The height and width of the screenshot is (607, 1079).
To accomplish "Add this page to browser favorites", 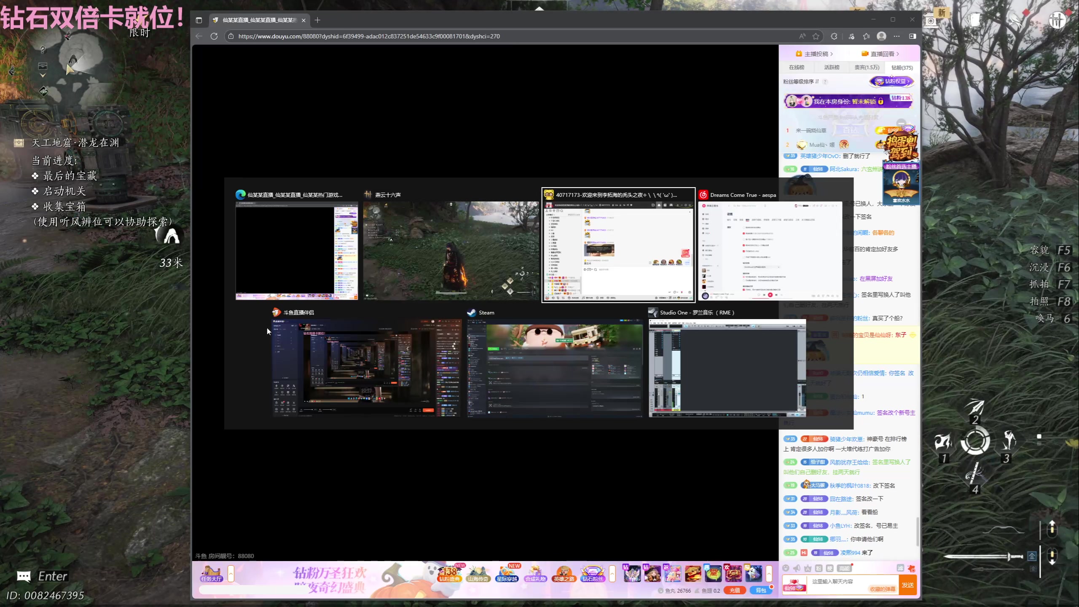I will [816, 36].
